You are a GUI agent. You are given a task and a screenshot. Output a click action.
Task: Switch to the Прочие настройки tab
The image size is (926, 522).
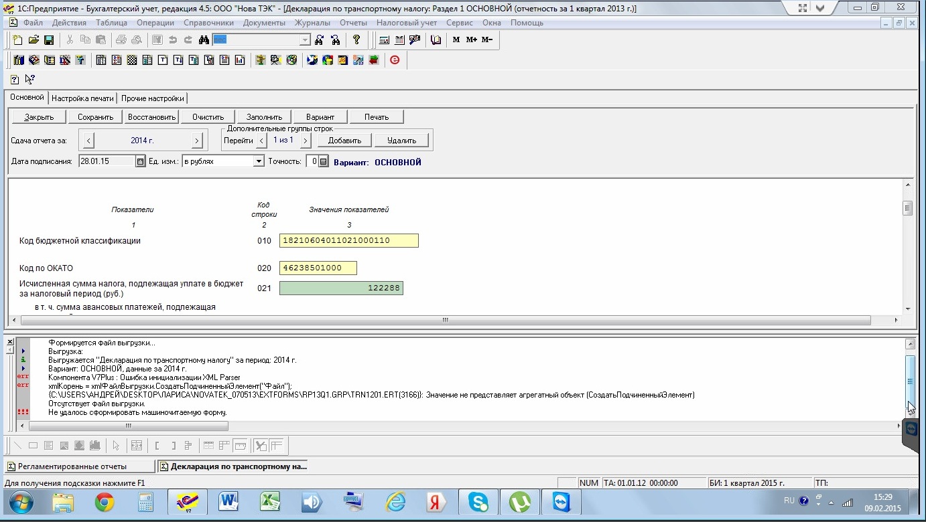pyautogui.click(x=152, y=98)
